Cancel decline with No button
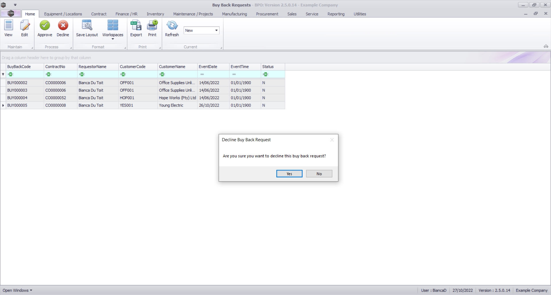Viewport: 551px width, 295px height. [319, 174]
